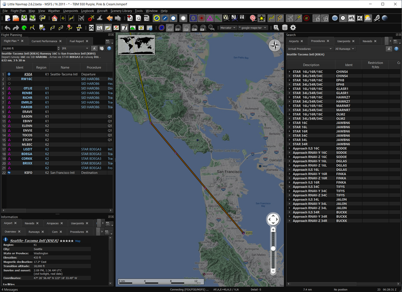Toggle Victor airways display

pos(226,18)
